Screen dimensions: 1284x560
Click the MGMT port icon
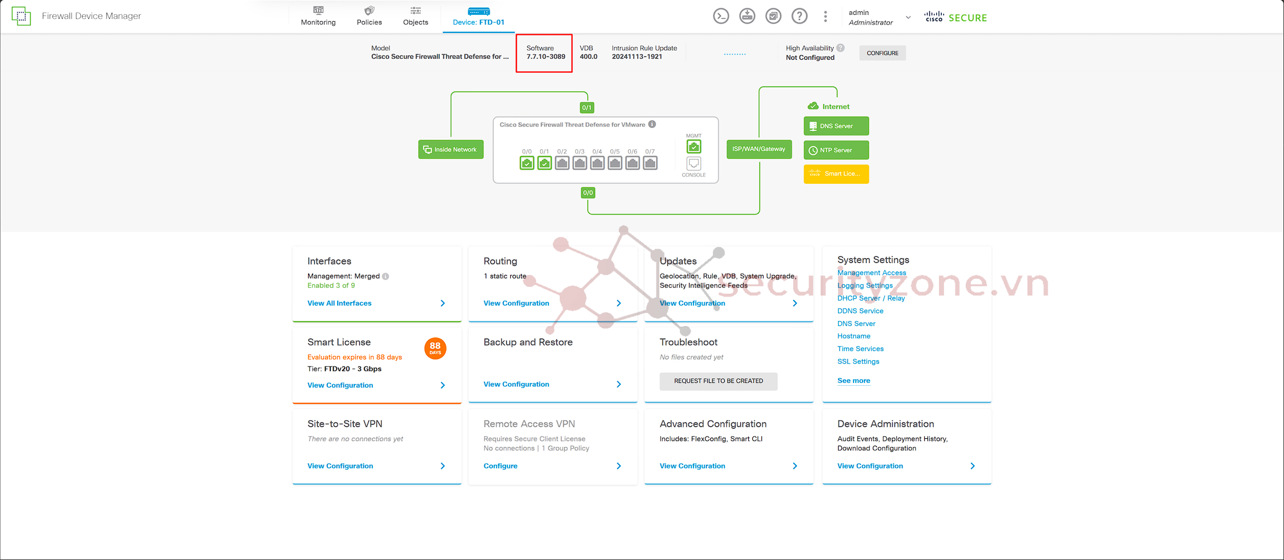click(x=694, y=147)
